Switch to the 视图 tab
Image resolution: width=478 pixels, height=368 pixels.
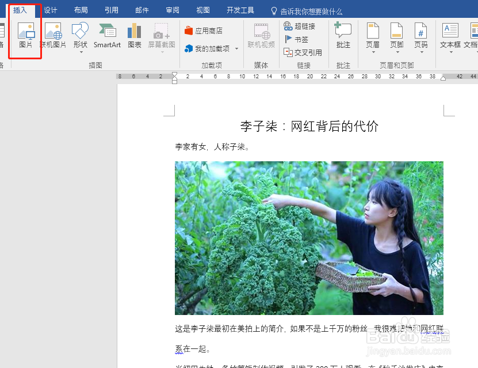point(202,10)
